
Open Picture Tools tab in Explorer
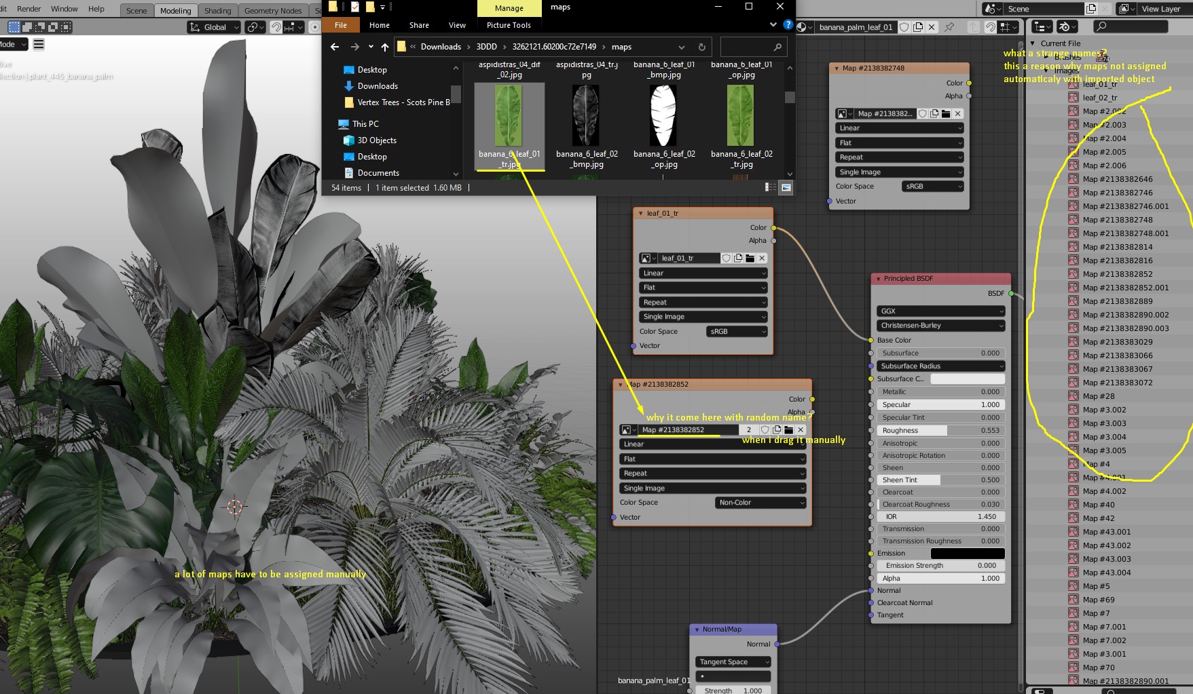(509, 25)
